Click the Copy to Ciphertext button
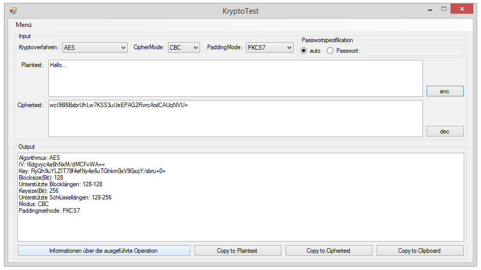Viewport: 481px width, 270px height. [328, 251]
